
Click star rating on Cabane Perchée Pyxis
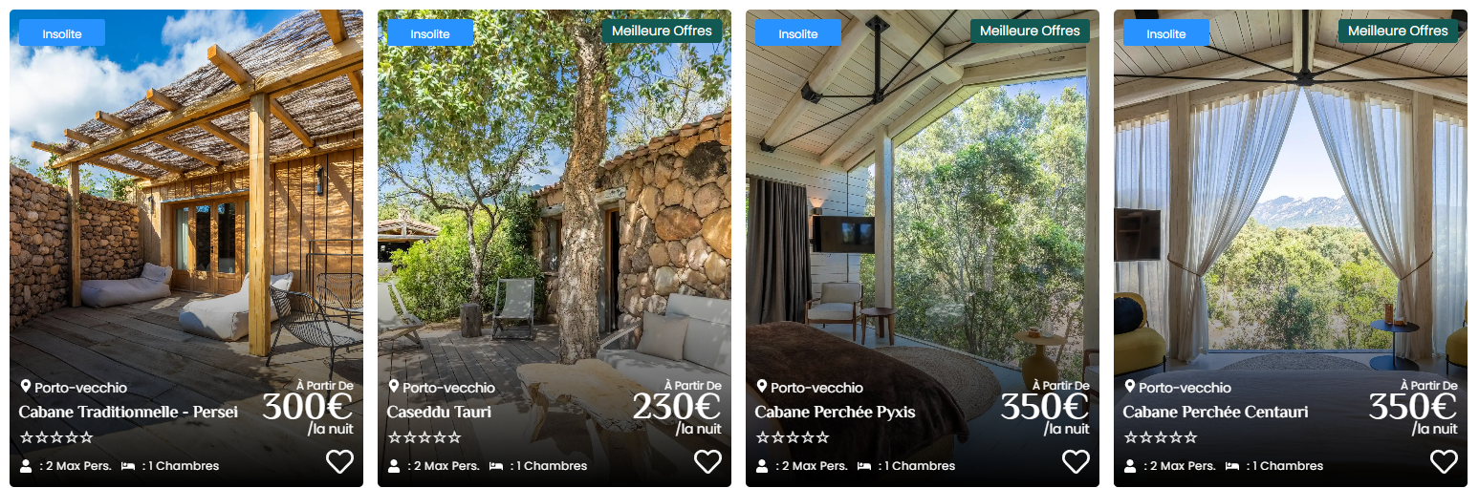793,437
